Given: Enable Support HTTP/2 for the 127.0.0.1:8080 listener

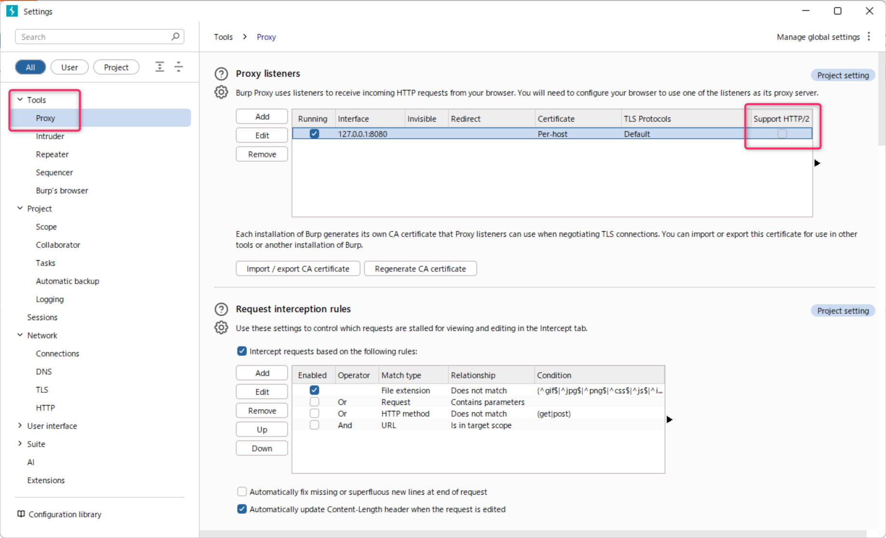Looking at the screenshot, I should (x=782, y=134).
